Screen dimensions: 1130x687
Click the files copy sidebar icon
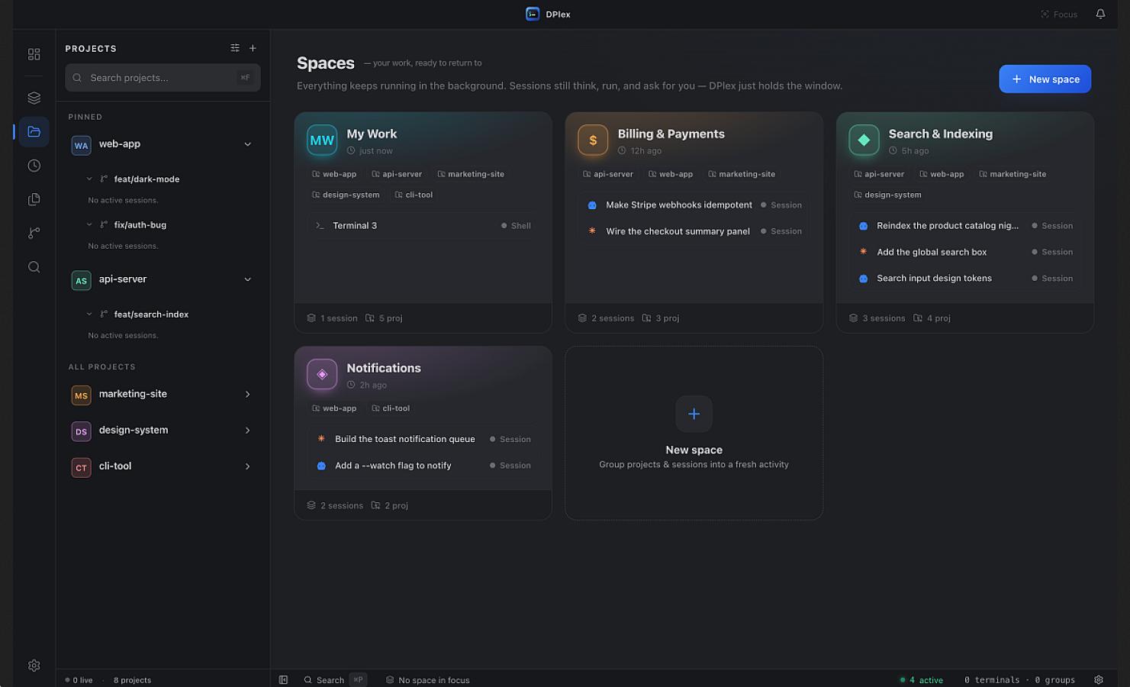click(34, 199)
